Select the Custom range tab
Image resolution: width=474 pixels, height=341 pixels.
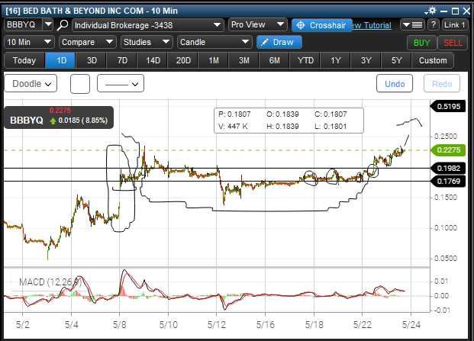pyautogui.click(x=433, y=60)
